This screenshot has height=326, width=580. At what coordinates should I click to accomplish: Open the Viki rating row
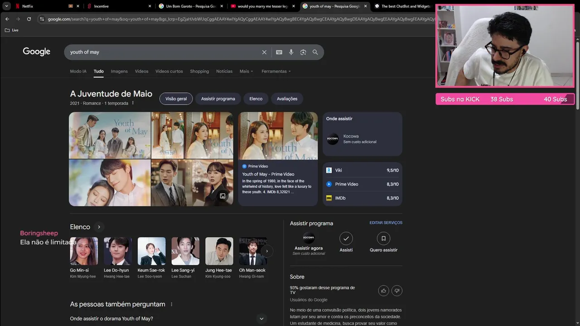pos(362,170)
